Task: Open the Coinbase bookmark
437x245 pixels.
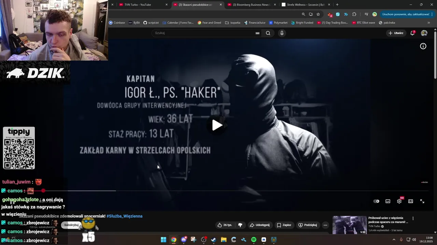Action: pos(117,23)
